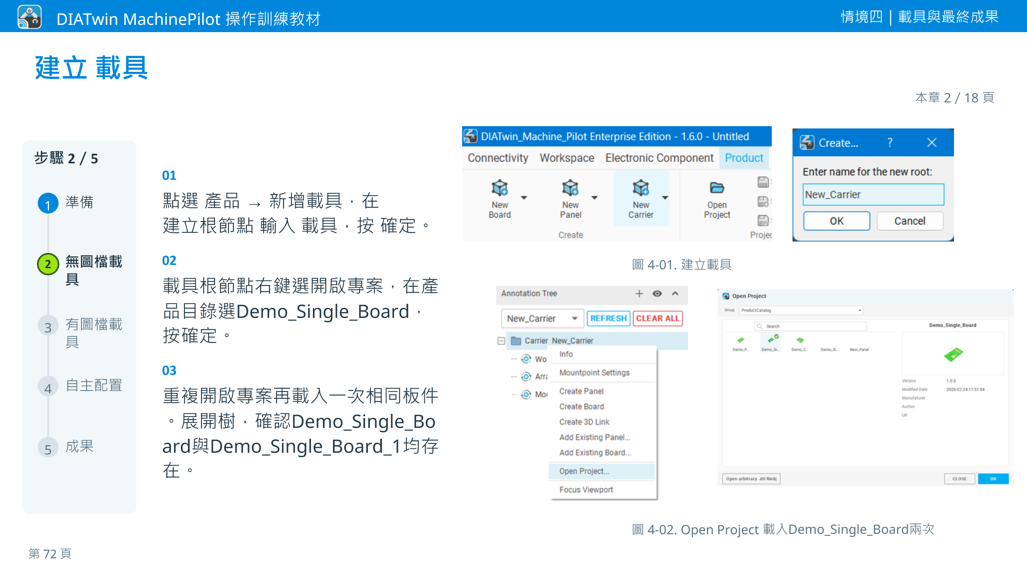Choose Focus Viewport from the context menu
Viewport: 1027px width, 578px height.
[602, 489]
